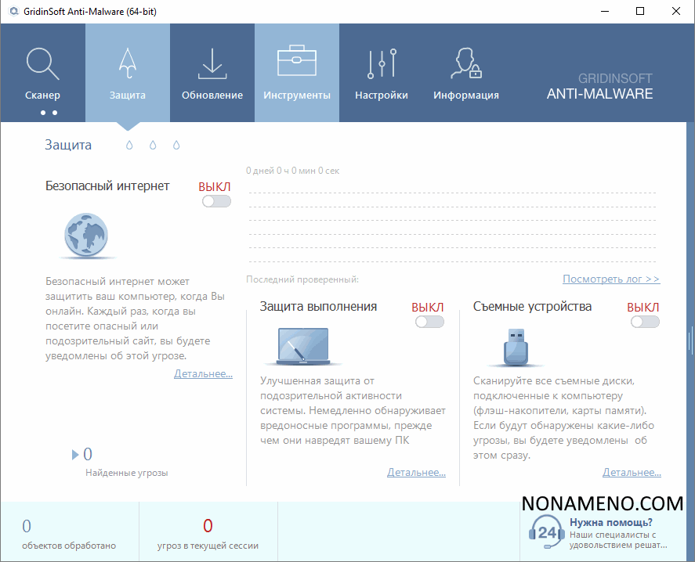Viewport: 695px width, 562px height.
Task: Open the Настройки sliders icon
Action: 382,64
